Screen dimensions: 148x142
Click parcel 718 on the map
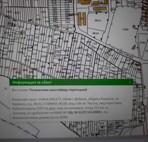88,61
